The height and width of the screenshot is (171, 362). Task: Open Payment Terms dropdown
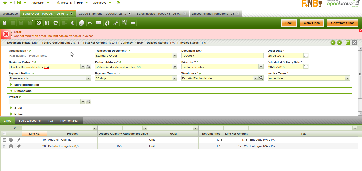[x=175, y=78]
